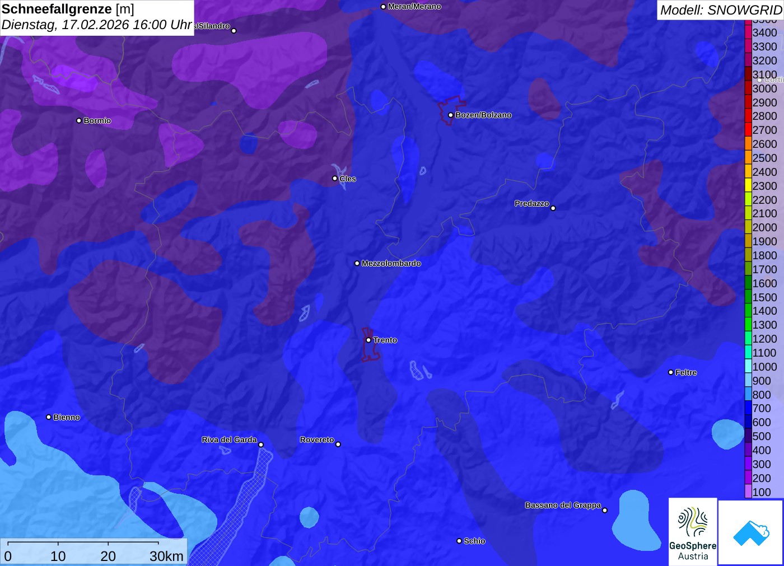The image size is (784, 566).
Task: Click the Rovereto location marker
Action: click(338, 445)
